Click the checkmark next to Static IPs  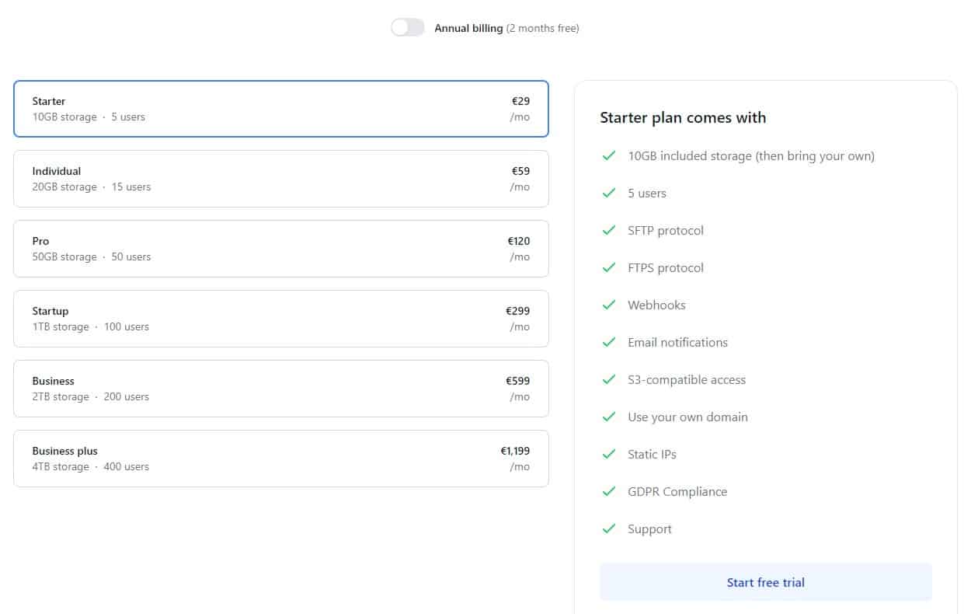(609, 455)
